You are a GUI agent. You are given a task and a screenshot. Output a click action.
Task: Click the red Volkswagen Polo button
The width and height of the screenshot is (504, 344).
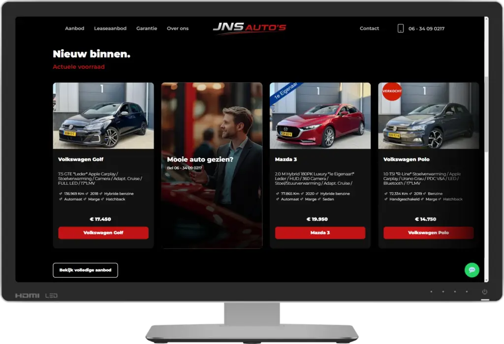429,232
